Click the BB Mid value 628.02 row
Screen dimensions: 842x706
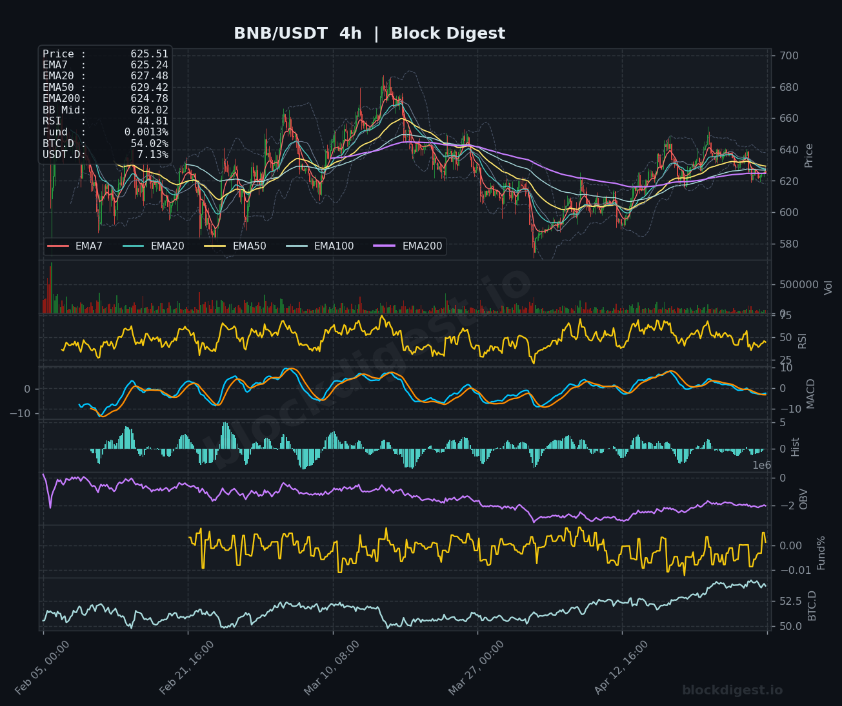(105, 110)
